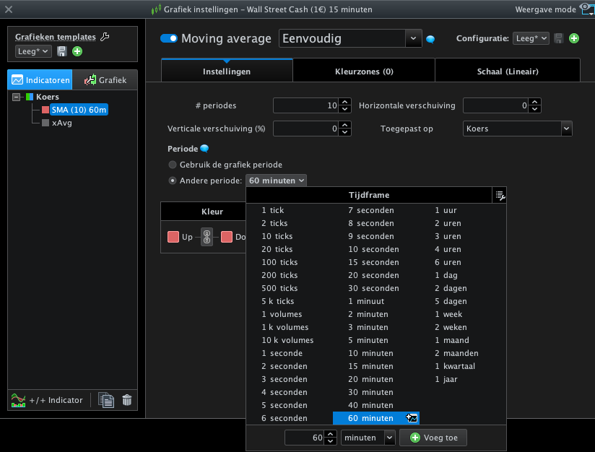Image resolution: width=595 pixels, height=452 pixels.
Task: Click the +/+ Indicator button label
Action: [x=56, y=400]
